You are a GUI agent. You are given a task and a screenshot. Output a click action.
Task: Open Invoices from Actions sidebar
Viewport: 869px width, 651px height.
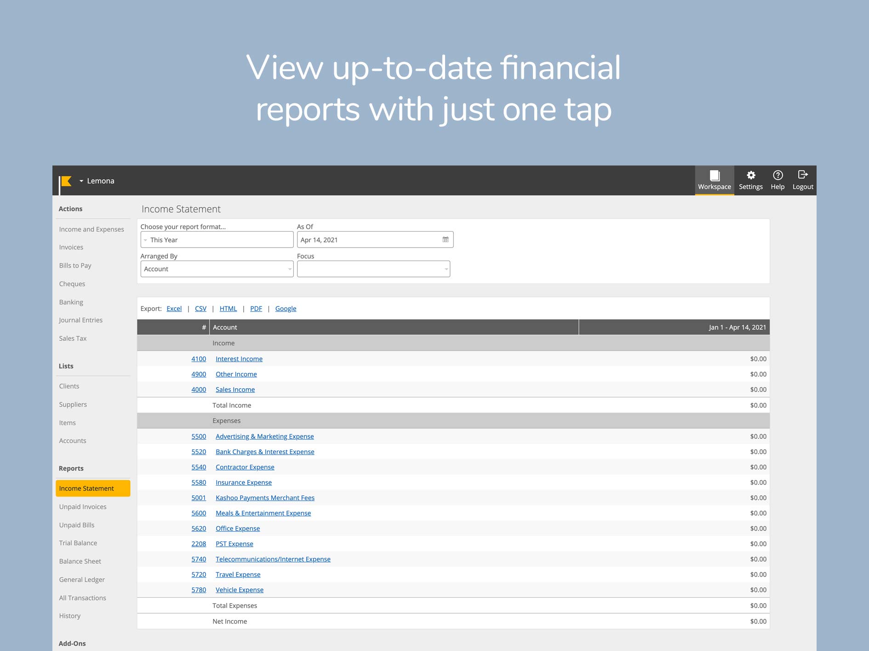coord(71,247)
